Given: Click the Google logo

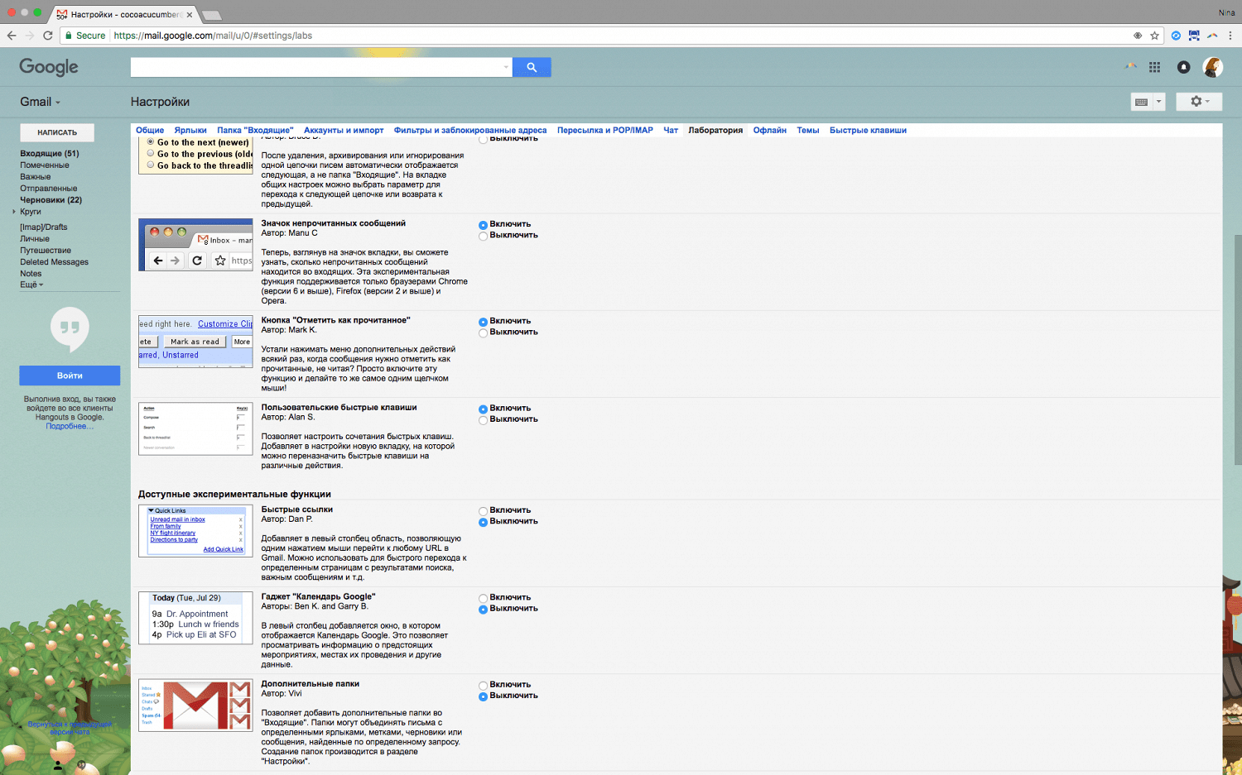Looking at the screenshot, I should point(49,67).
